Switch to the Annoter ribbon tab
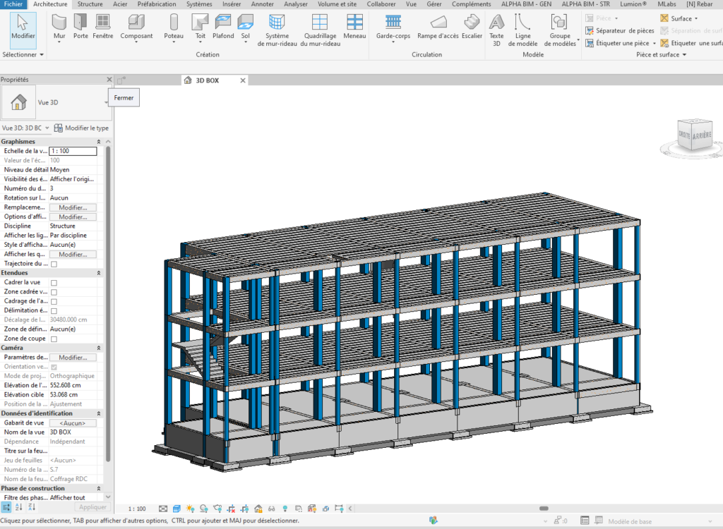 click(x=263, y=4)
